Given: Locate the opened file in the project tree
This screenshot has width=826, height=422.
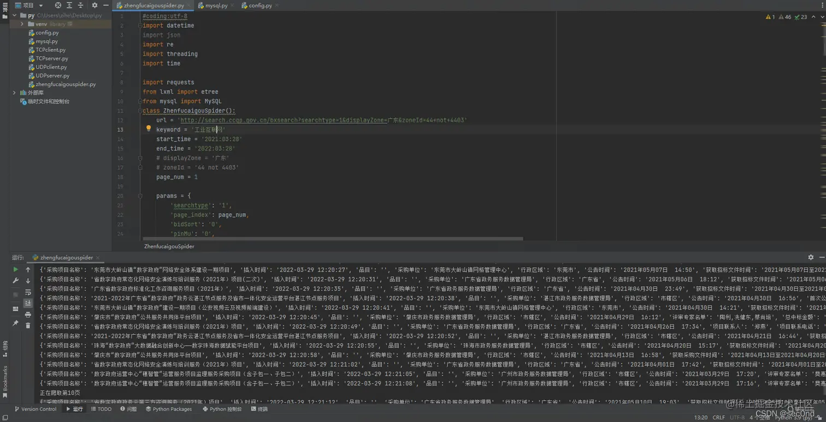Looking at the screenshot, I should (x=58, y=5).
